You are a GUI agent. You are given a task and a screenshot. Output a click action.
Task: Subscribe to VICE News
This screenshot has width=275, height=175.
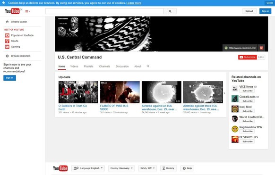coord(248,91)
